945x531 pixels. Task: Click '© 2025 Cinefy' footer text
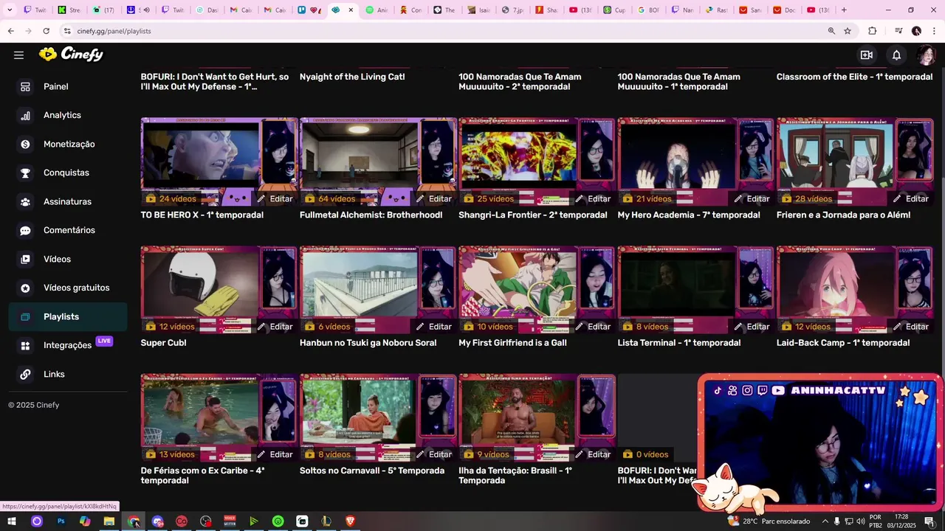click(x=33, y=405)
